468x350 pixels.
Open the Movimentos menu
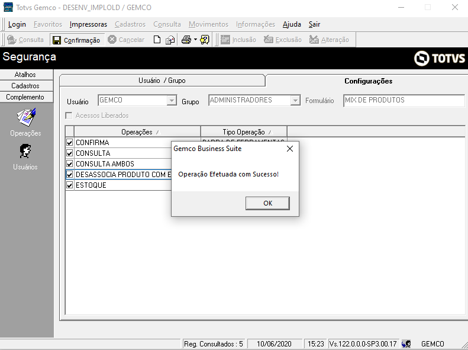[x=208, y=24]
